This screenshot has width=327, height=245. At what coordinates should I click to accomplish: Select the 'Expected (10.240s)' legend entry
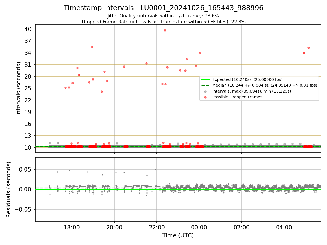247,80
